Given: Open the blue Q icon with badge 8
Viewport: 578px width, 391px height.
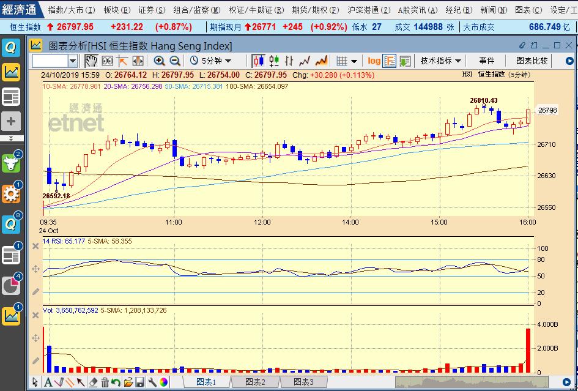Looking at the screenshot, I should pos(11,225).
